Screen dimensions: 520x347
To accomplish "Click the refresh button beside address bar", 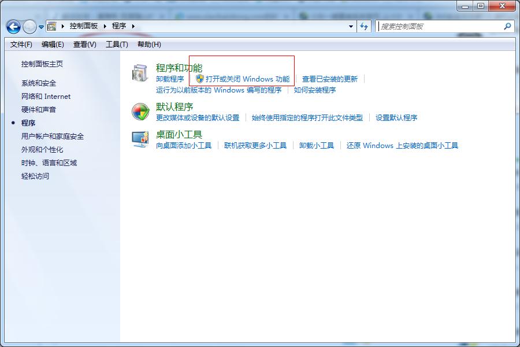I will tap(364, 27).
